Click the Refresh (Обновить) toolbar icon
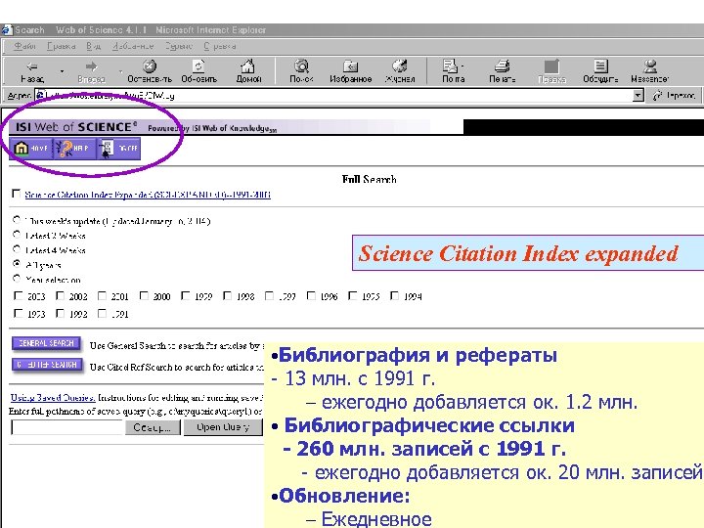Image resolution: width=704 pixels, height=528 pixels. (x=198, y=66)
